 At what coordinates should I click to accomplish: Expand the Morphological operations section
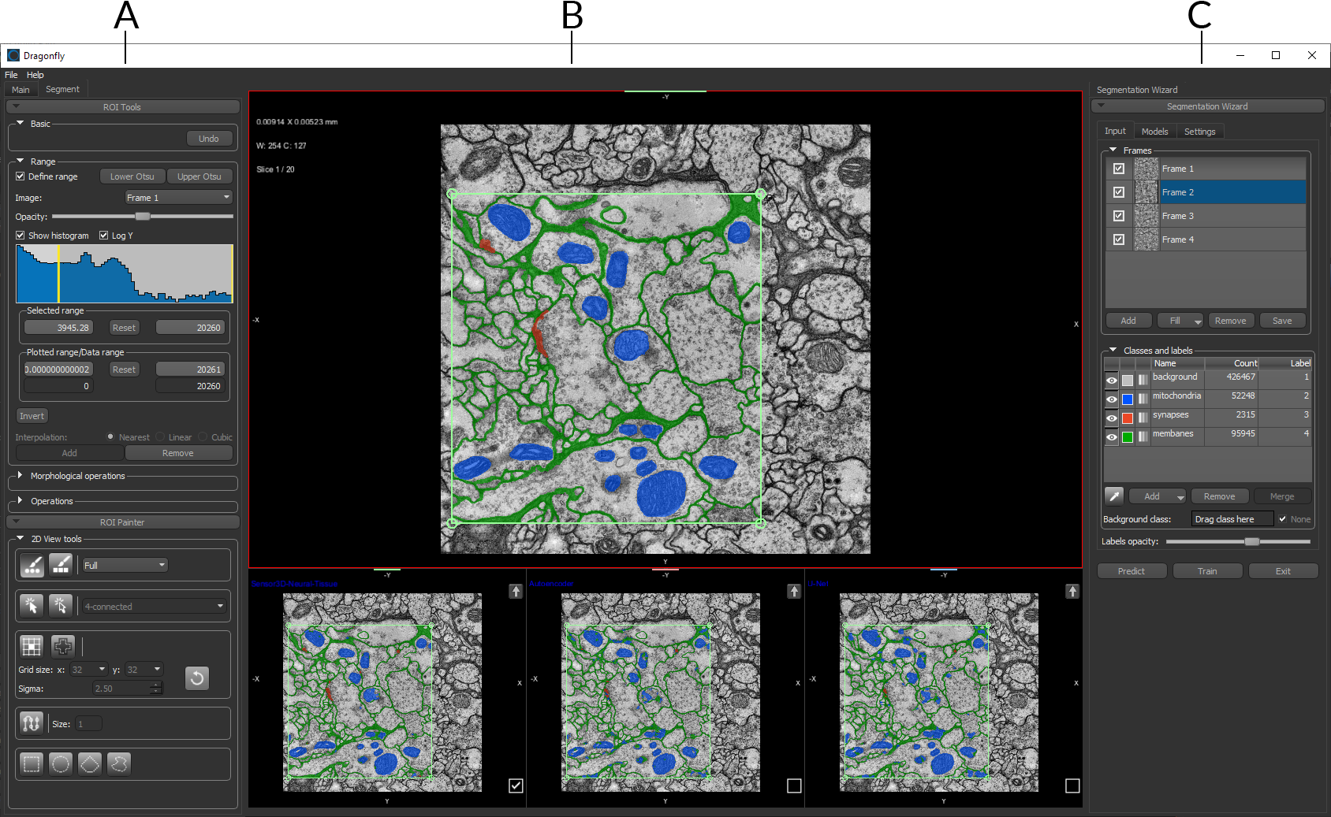(21, 476)
